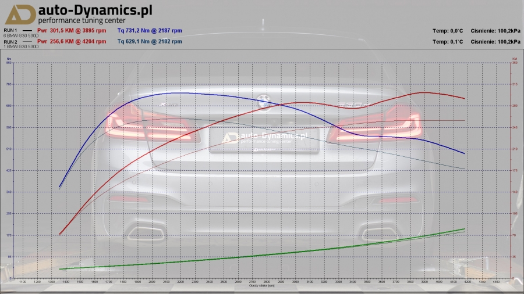The height and width of the screenshot is (294, 524).
Task: Select RUN 2 torque value 629,1 Nm
Action: click(x=150, y=42)
